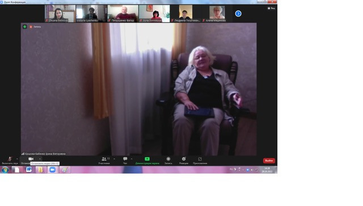Image resolution: width=363 pixels, height=206 pixels.
Task: Click the Zoom icon in taskbar
Action: [53, 170]
